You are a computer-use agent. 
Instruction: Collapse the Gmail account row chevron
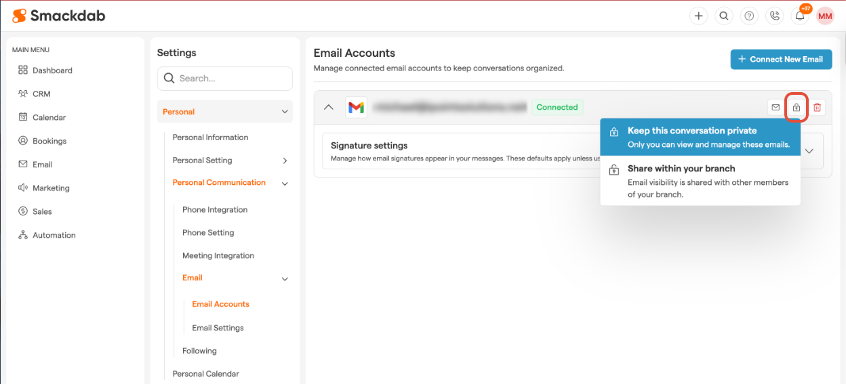click(329, 107)
